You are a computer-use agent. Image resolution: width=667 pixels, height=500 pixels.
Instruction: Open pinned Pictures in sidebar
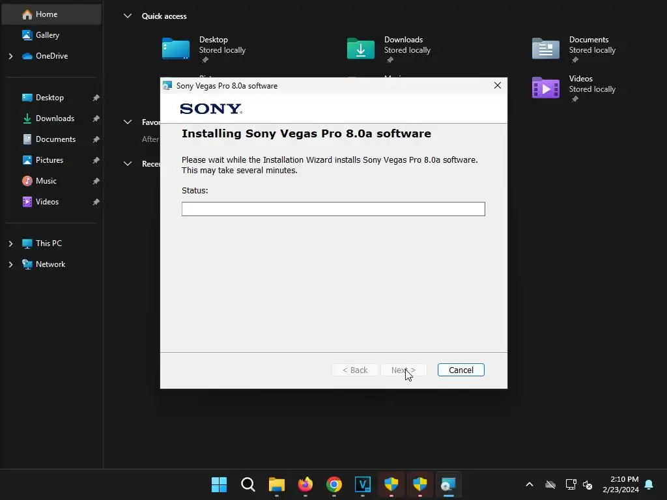50,160
